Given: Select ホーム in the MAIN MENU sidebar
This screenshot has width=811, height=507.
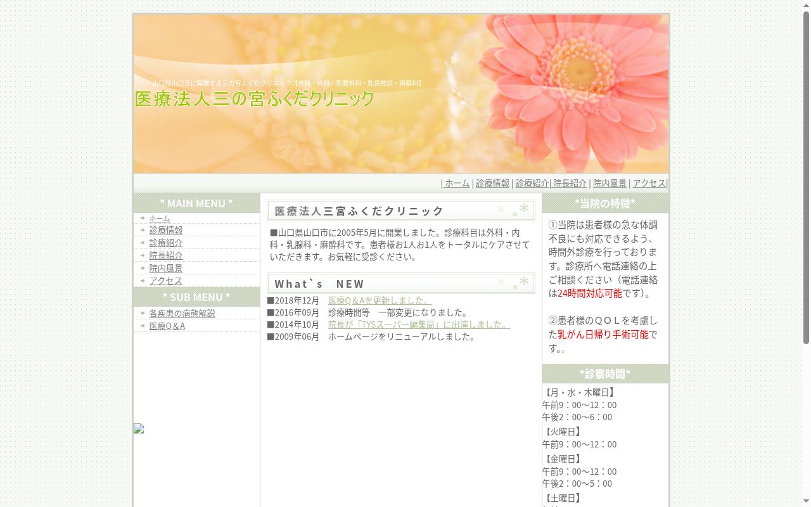Looking at the screenshot, I should click(160, 218).
